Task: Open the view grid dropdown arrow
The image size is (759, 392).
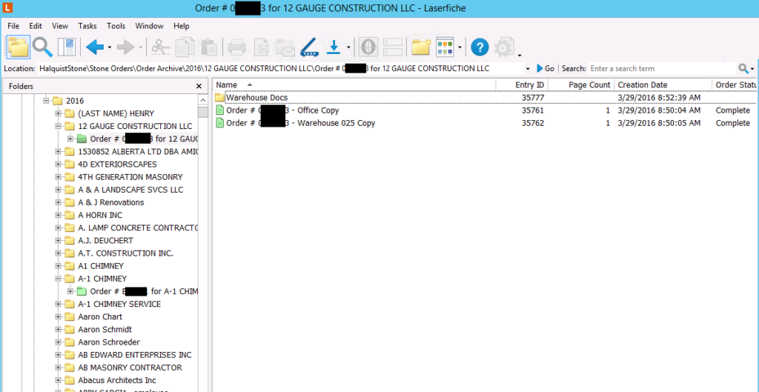Action: tap(460, 47)
